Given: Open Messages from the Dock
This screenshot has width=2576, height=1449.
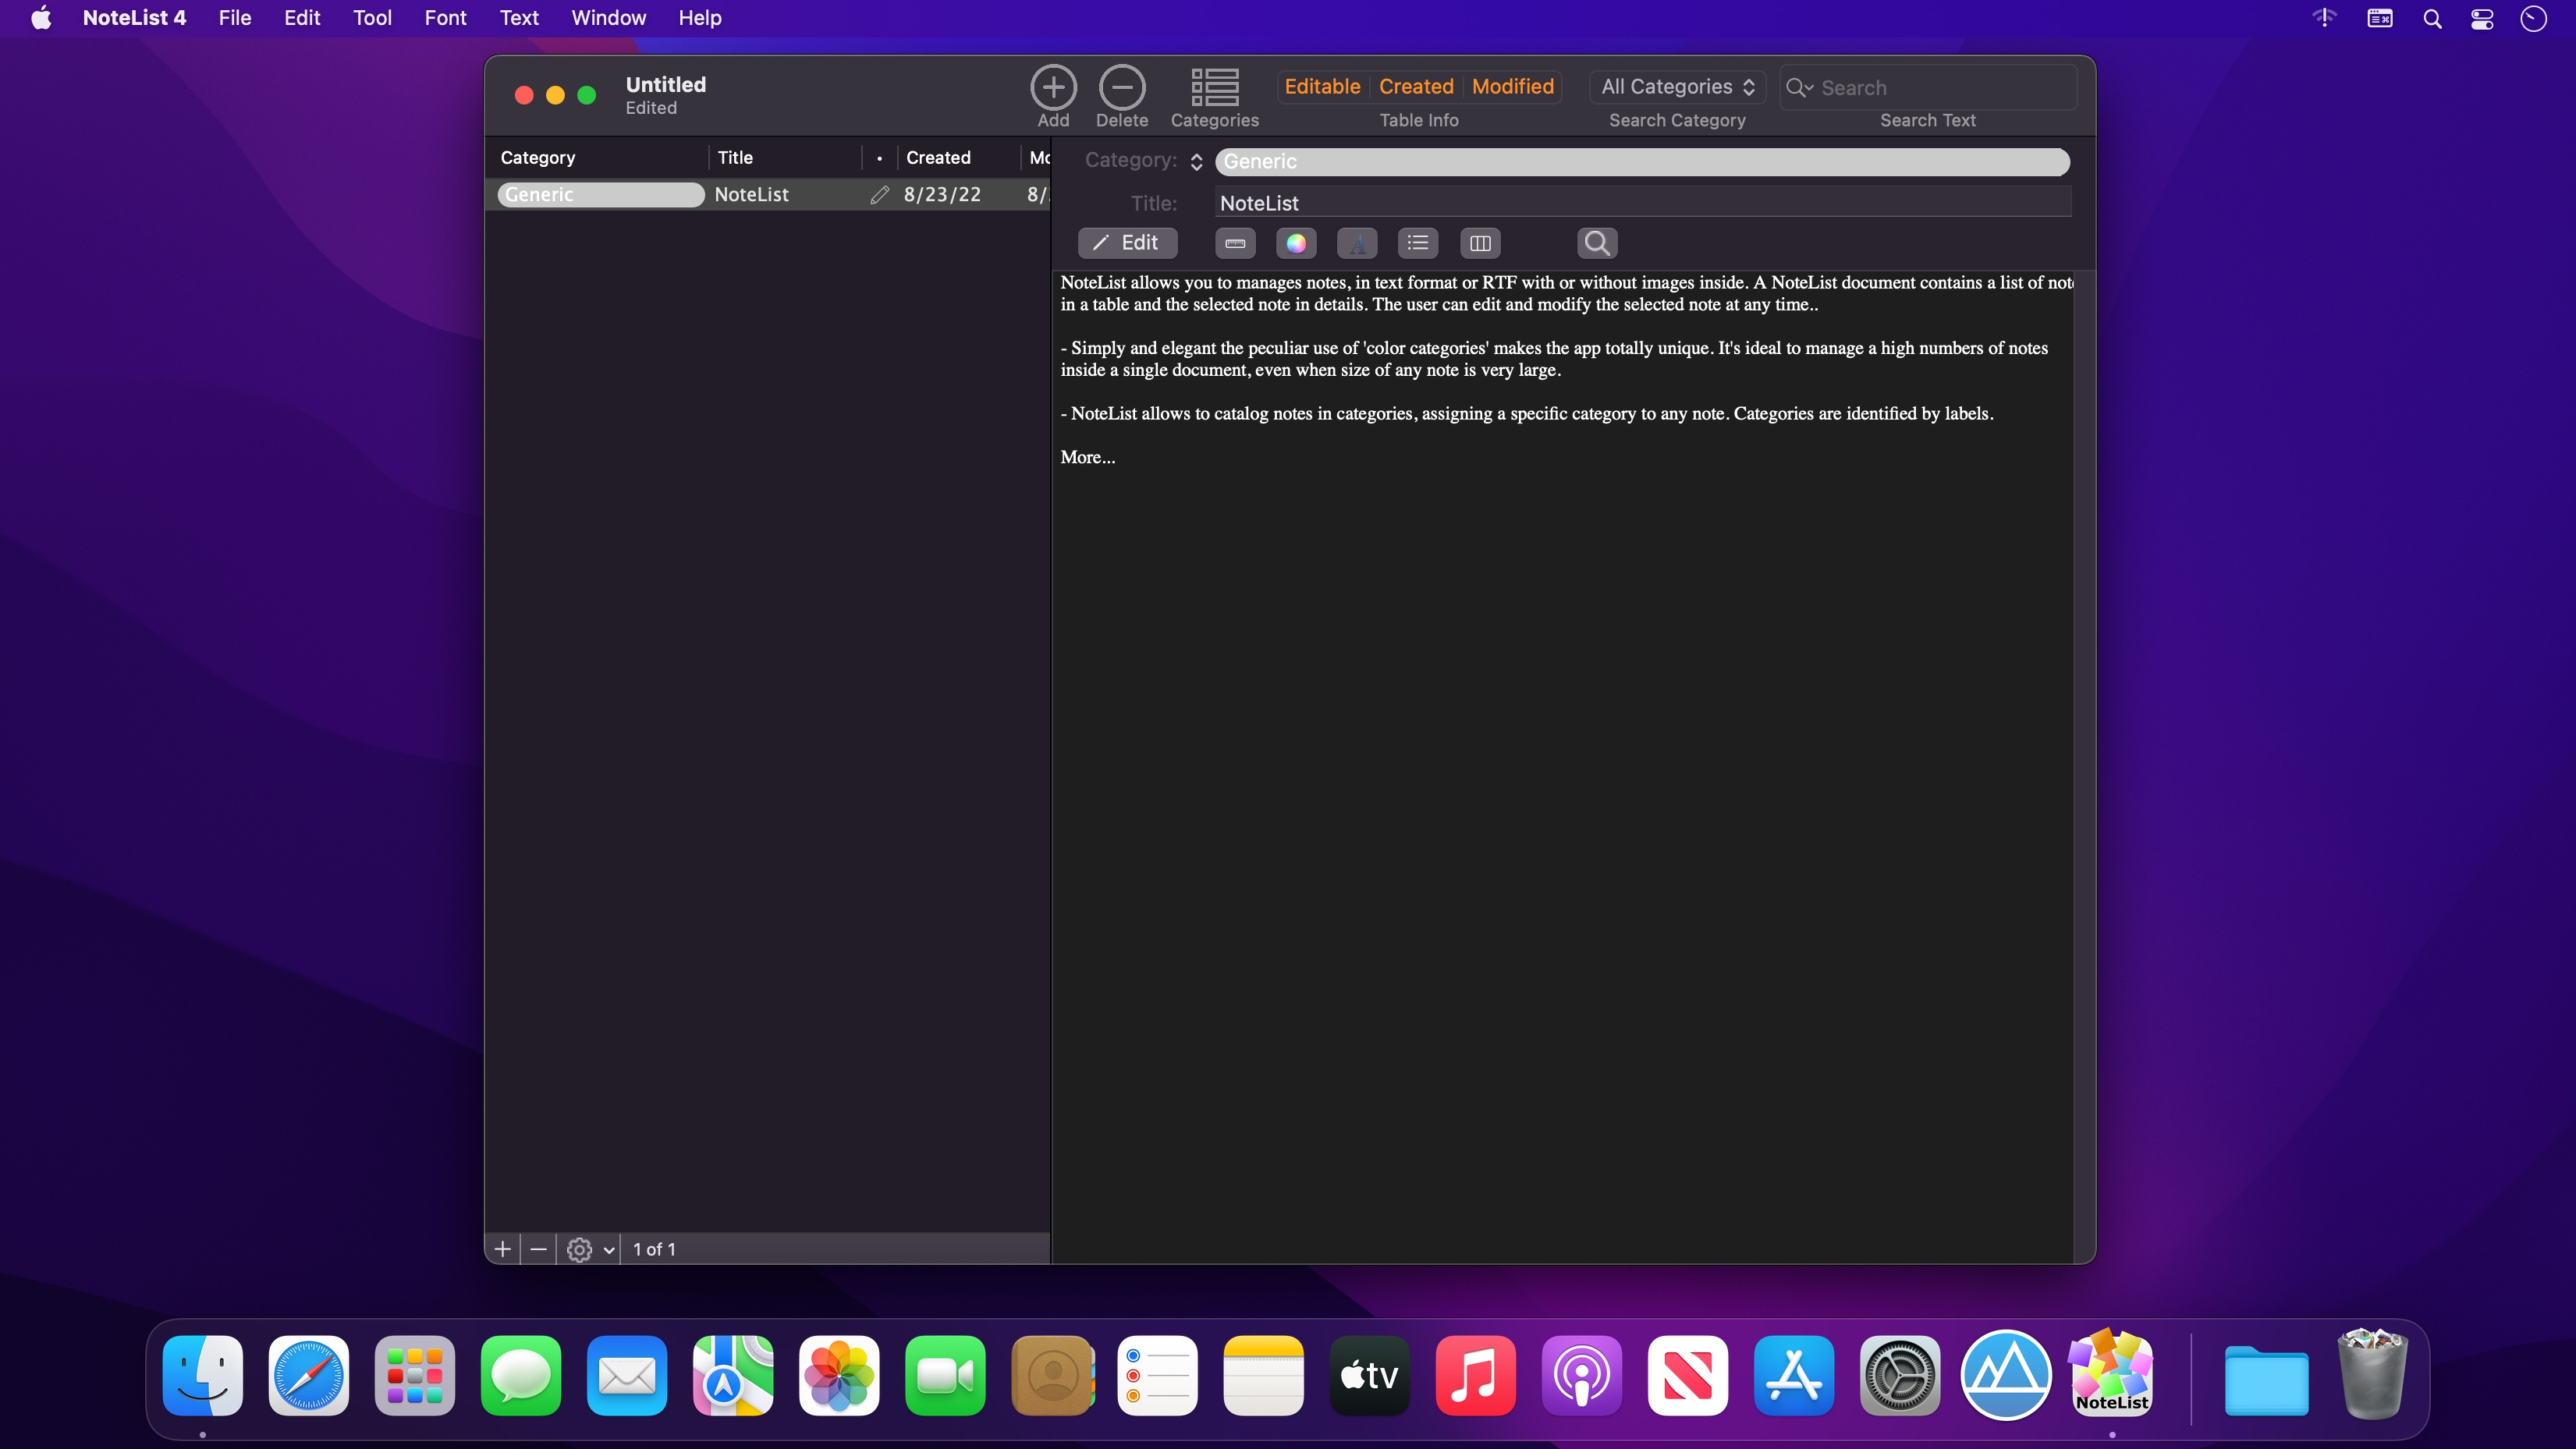Looking at the screenshot, I should pyautogui.click(x=521, y=1375).
